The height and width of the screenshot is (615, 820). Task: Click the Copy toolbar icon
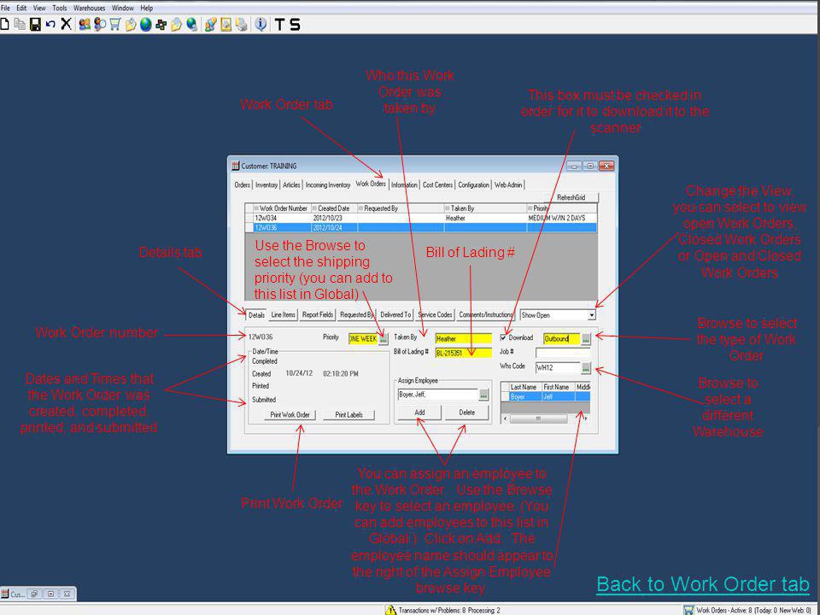click(20, 24)
